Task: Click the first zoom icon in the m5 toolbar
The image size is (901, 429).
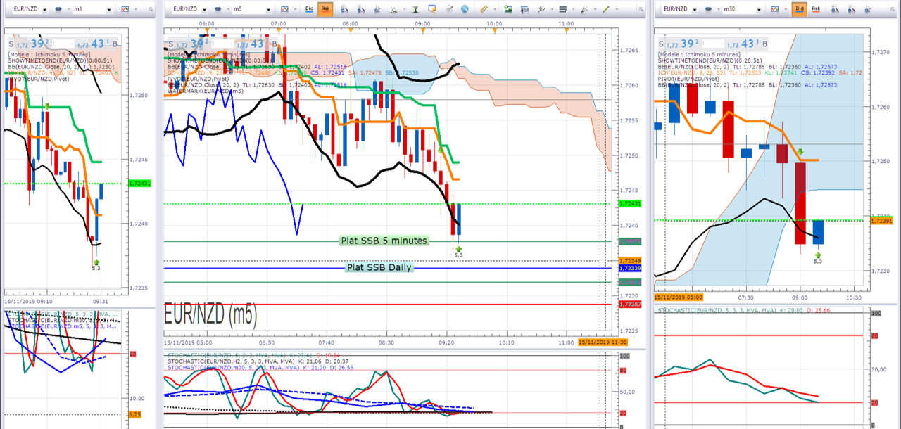Action: click(344, 9)
